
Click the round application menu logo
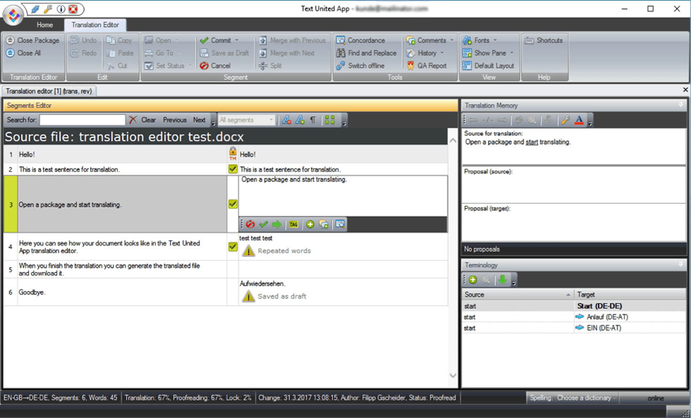tap(14, 16)
